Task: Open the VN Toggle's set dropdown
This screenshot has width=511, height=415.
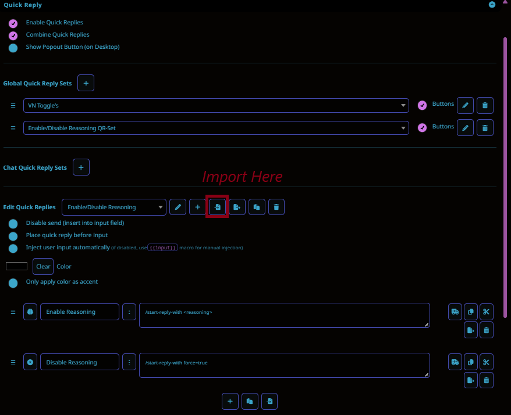Action: pyautogui.click(x=216, y=105)
